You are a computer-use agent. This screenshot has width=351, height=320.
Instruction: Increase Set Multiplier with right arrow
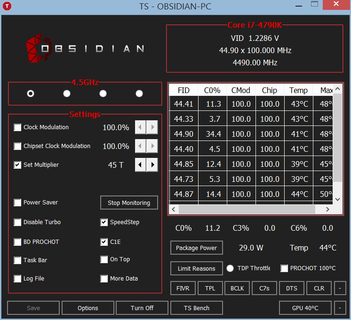click(x=152, y=165)
